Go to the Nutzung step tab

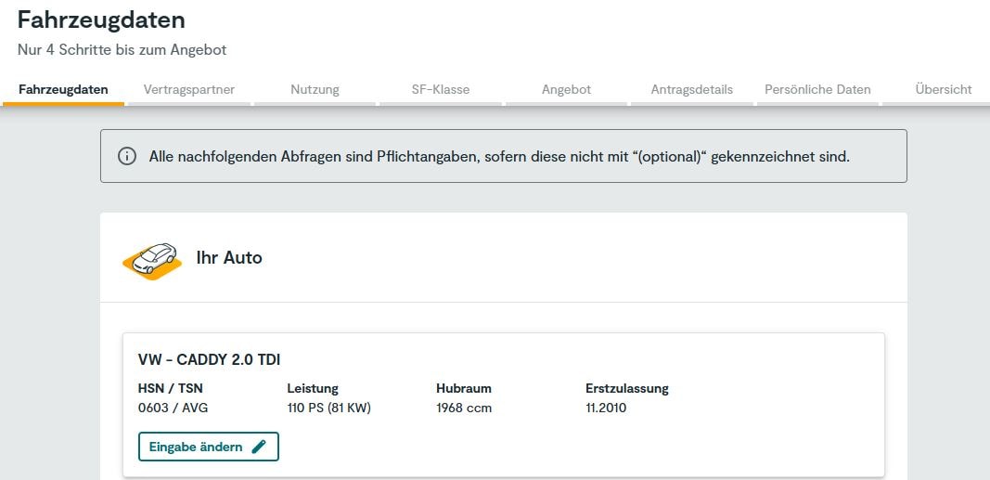(315, 90)
